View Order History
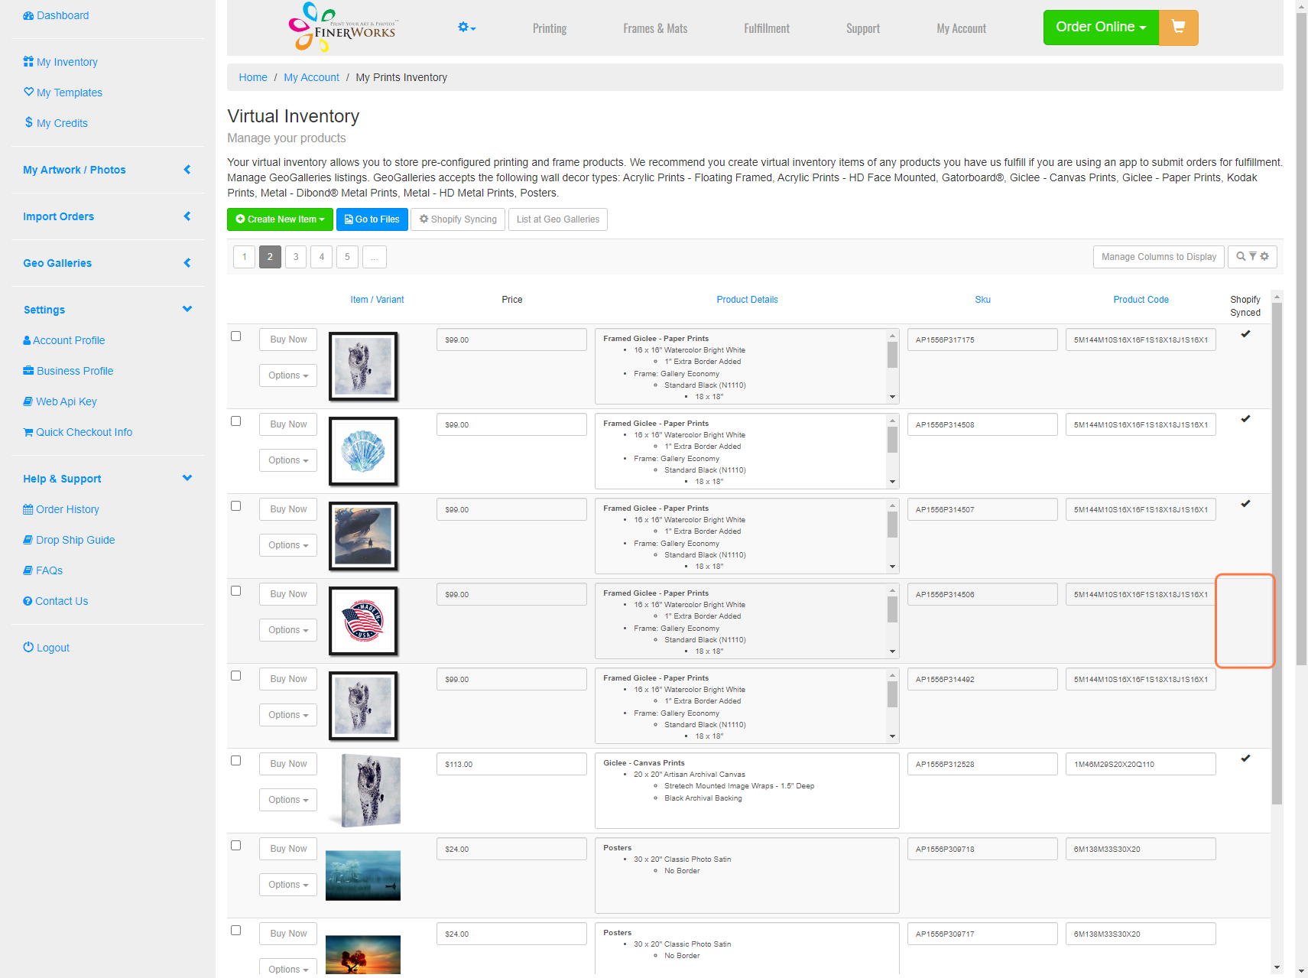Viewport: 1308px width, 978px height. coord(61,509)
